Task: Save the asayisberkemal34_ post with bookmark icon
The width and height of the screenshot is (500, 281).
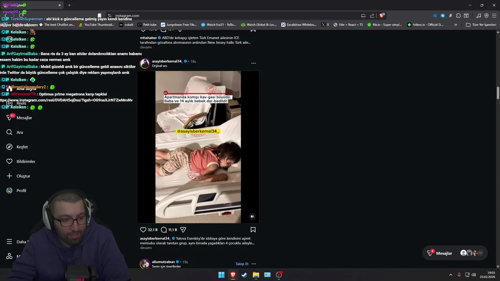Action: pos(253,230)
